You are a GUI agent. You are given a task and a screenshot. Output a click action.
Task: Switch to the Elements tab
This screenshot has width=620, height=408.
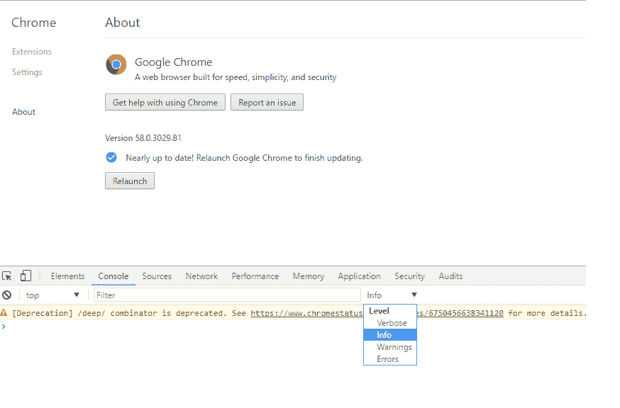click(67, 276)
